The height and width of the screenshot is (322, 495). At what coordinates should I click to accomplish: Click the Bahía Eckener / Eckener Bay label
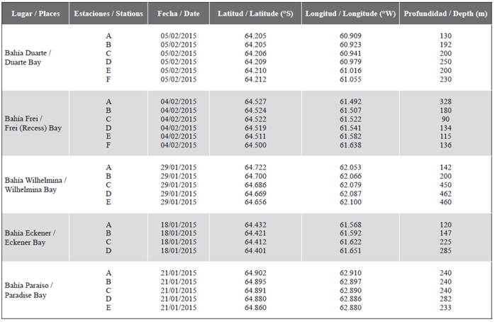[30, 238]
